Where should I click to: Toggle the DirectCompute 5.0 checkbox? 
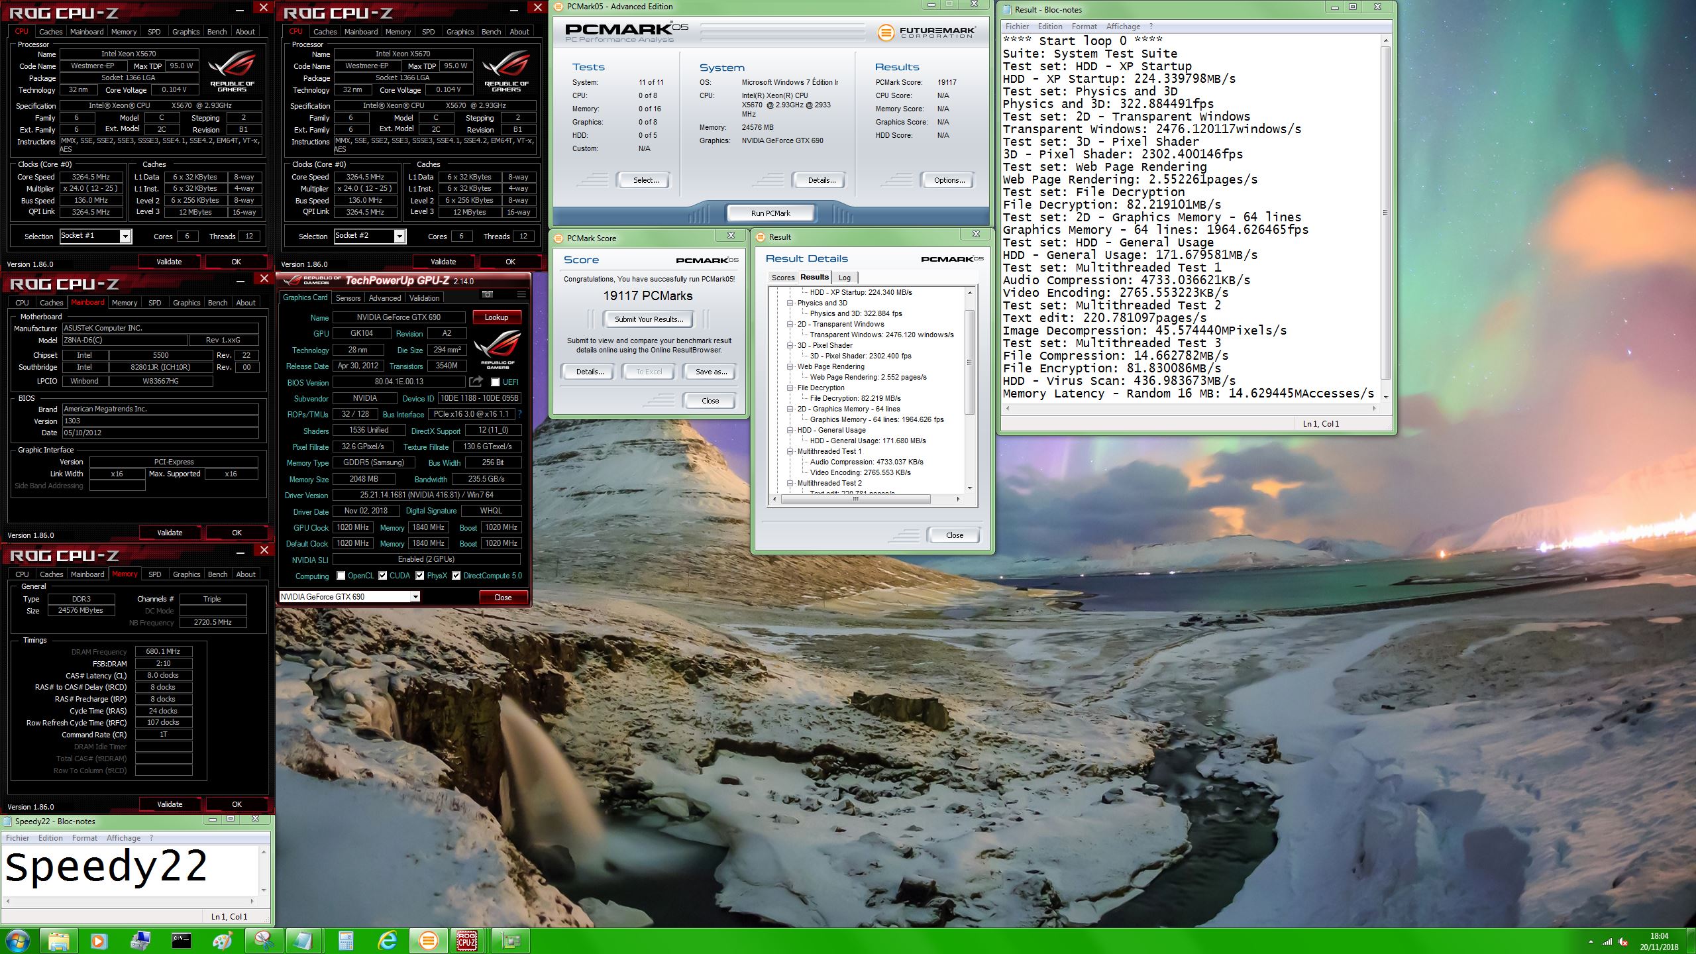point(456,576)
